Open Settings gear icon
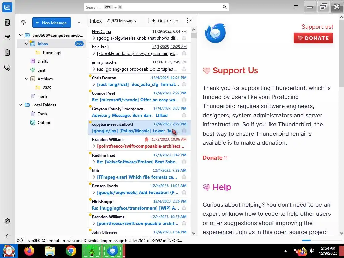 7,221
